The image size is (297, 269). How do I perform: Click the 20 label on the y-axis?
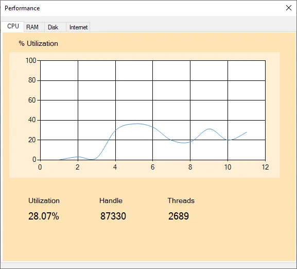click(32, 140)
